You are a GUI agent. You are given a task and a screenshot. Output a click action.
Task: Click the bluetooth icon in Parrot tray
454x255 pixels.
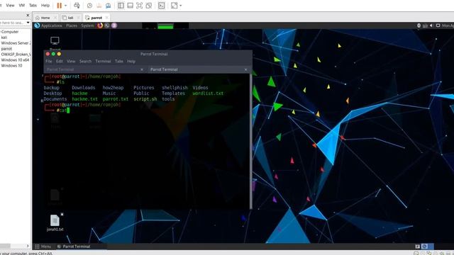[x=419, y=25]
